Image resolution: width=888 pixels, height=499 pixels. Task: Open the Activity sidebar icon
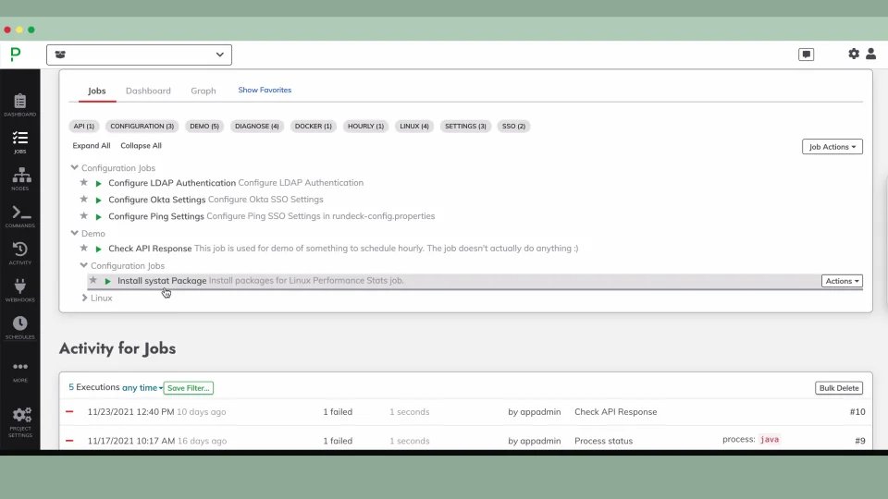[19, 253]
